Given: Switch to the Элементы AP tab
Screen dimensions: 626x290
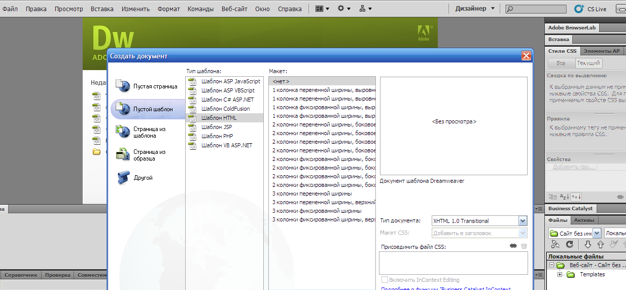Looking at the screenshot, I should pyautogui.click(x=602, y=51).
